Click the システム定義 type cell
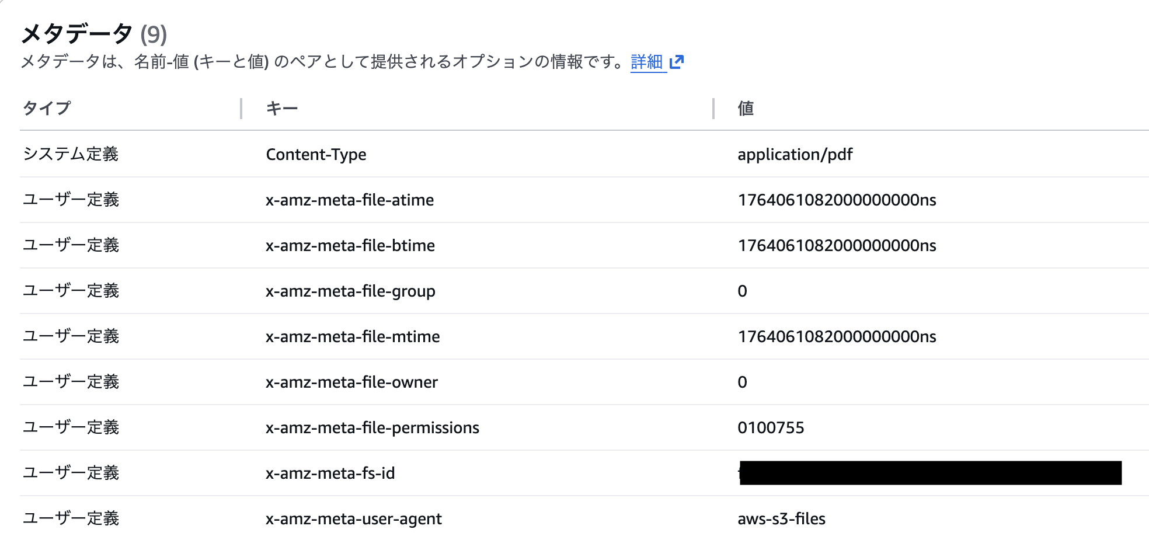The height and width of the screenshot is (557, 1149). (71, 155)
